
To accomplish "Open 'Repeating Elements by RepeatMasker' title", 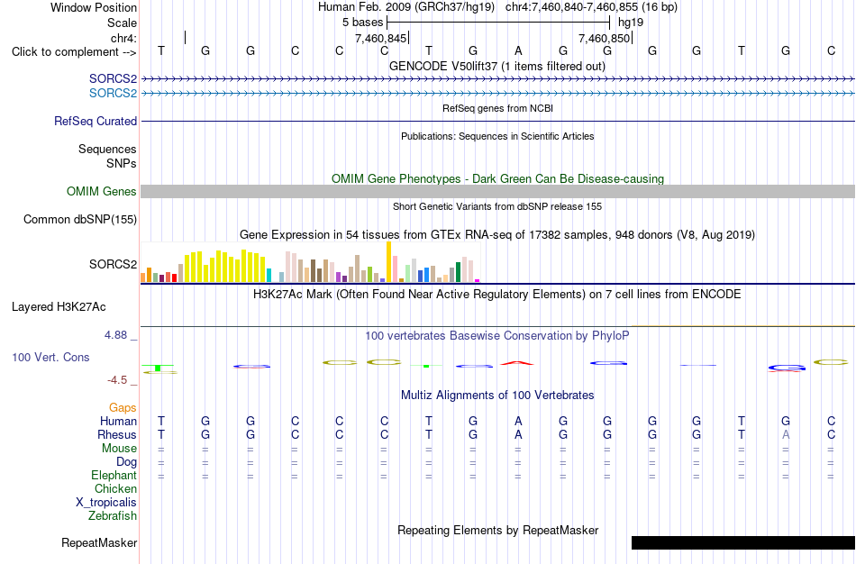I will click(498, 530).
